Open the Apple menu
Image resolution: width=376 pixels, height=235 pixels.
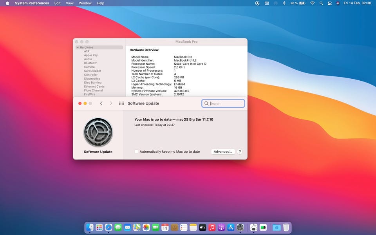pyautogui.click(x=7, y=3)
